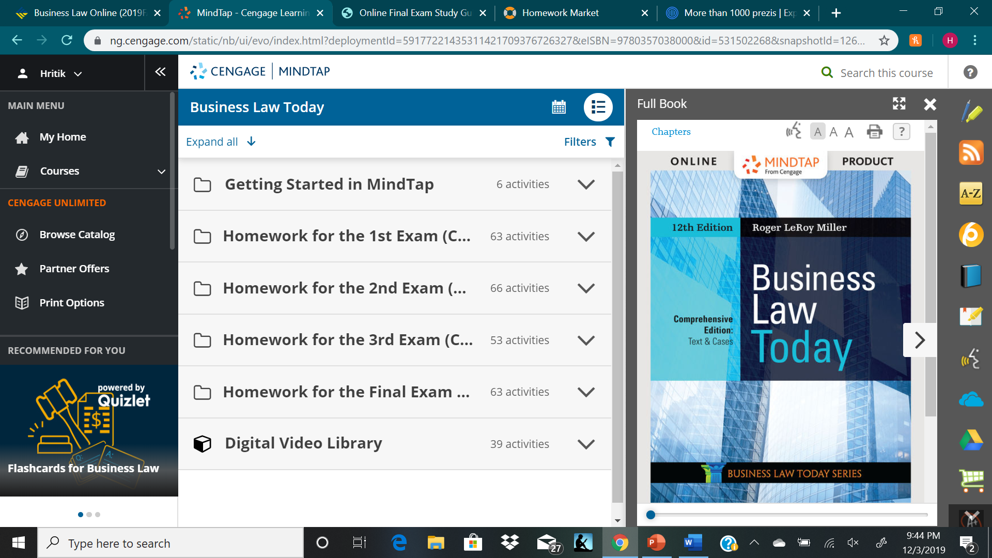Click Search this course field
The height and width of the screenshot is (558, 992).
coord(886,73)
